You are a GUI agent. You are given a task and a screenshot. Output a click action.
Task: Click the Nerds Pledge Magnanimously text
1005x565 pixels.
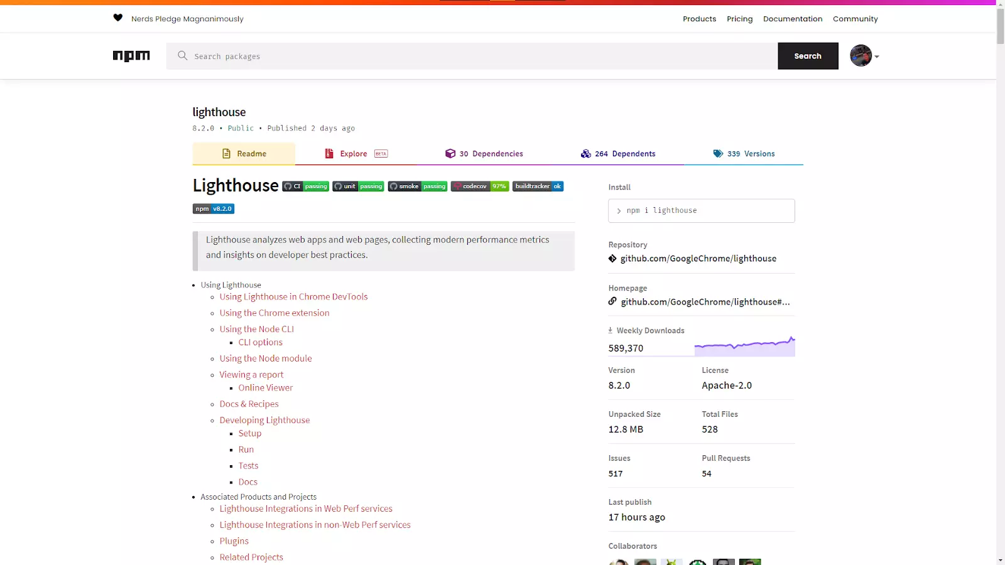[x=187, y=19]
